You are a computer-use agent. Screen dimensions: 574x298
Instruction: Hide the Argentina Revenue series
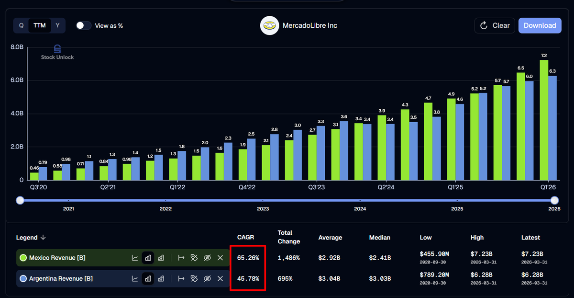207,278
